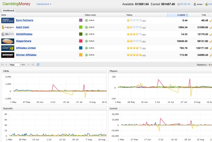
Task: Click the star rating of GGSAffiliates
Action: [134, 34]
